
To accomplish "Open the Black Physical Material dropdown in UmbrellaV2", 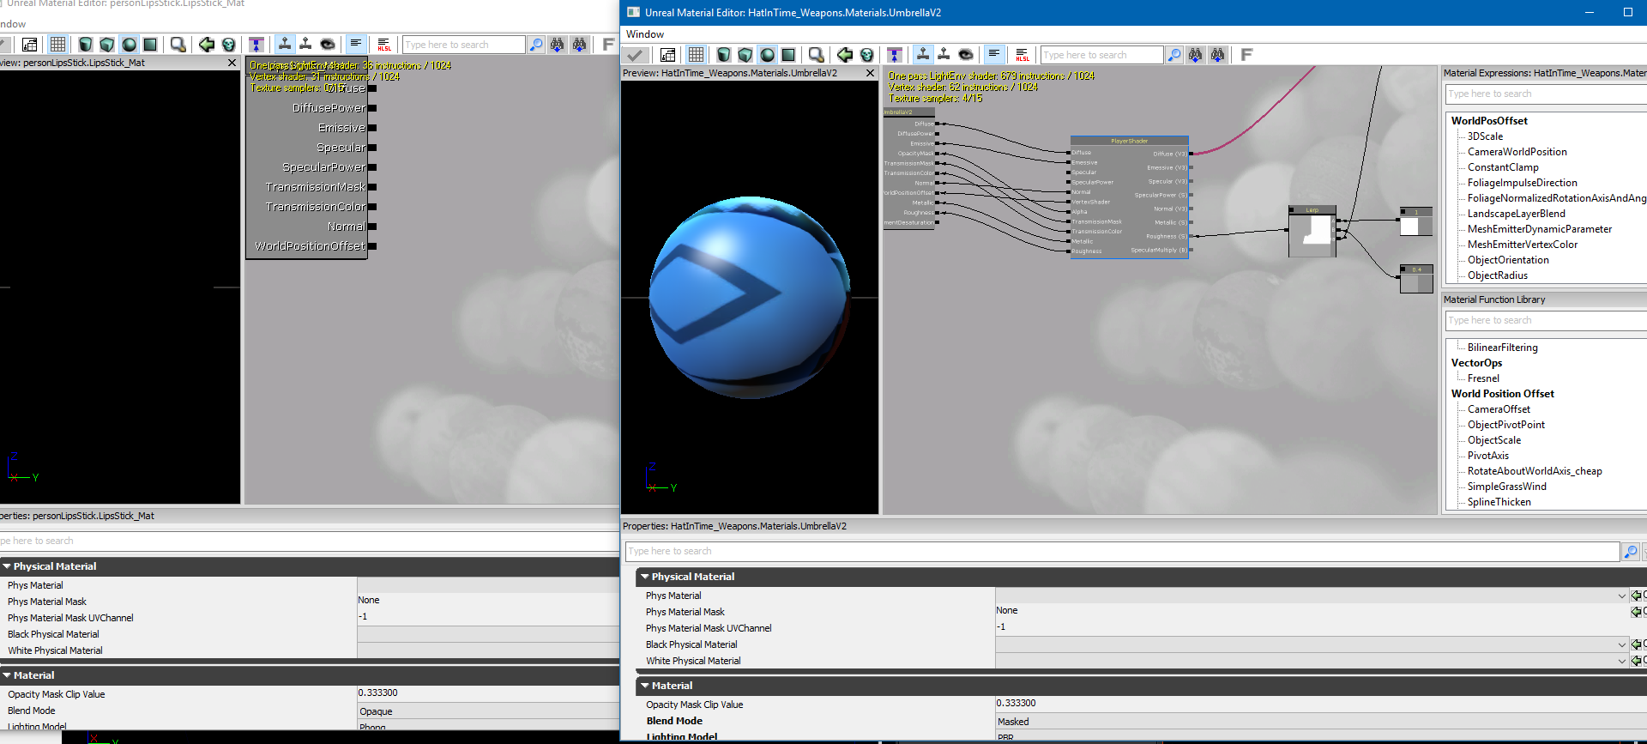I will click(x=1621, y=644).
